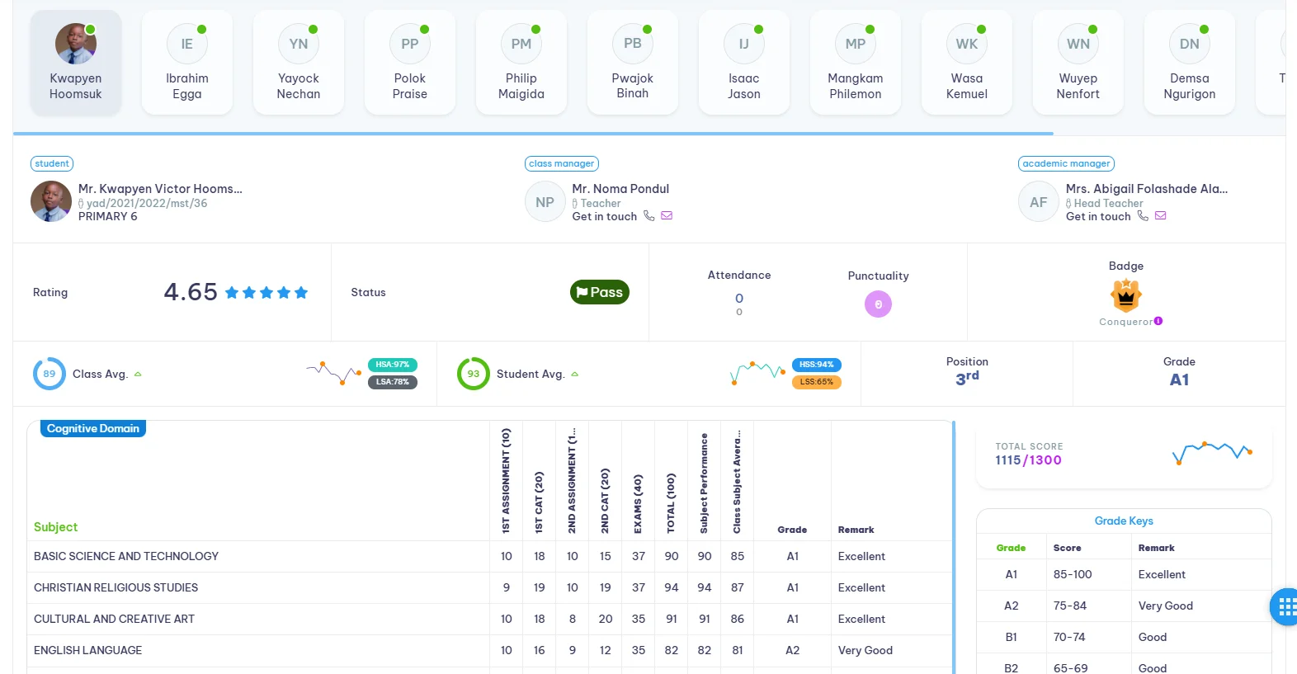Click the blue horizontal student list scrollbar
Image resolution: width=1297 pixels, height=674 pixels.
click(533, 133)
